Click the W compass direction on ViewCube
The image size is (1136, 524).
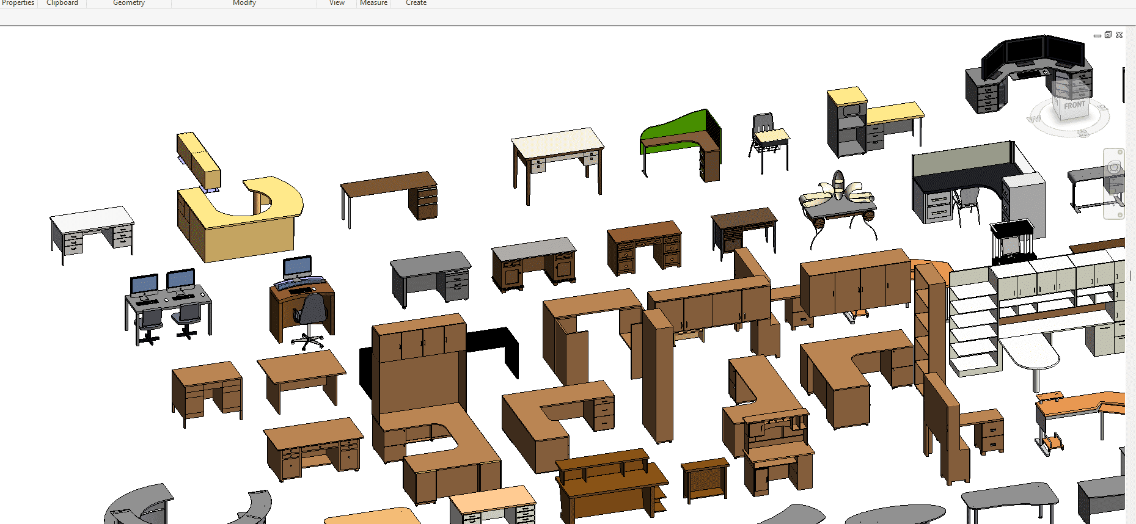coord(1035,119)
